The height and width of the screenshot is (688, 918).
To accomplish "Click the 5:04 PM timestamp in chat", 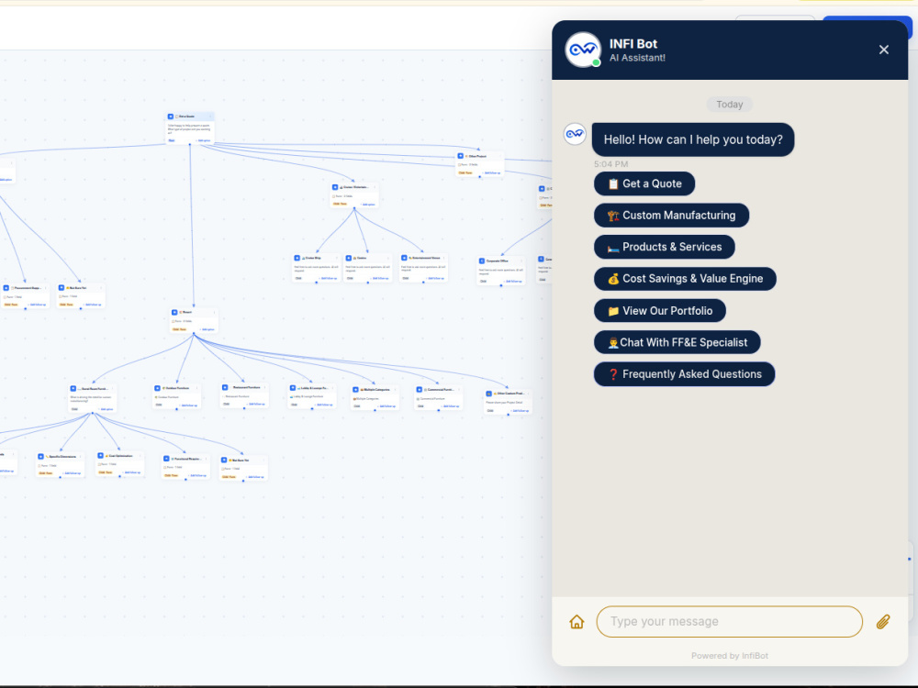I will click(x=611, y=164).
